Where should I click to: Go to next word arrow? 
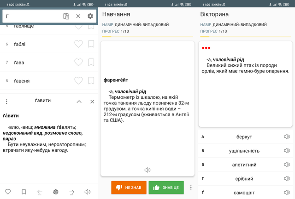(x=71, y=192)
